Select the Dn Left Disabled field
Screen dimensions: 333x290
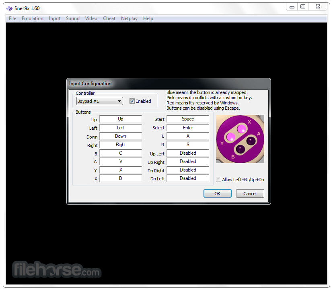tap(188, 178)
